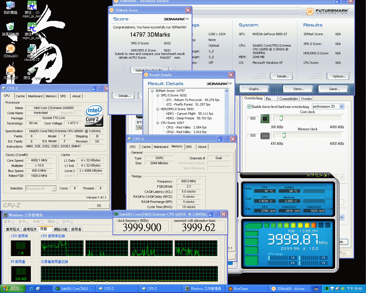Switch to 3DMark06 taskbar button

tap(290, 289)
